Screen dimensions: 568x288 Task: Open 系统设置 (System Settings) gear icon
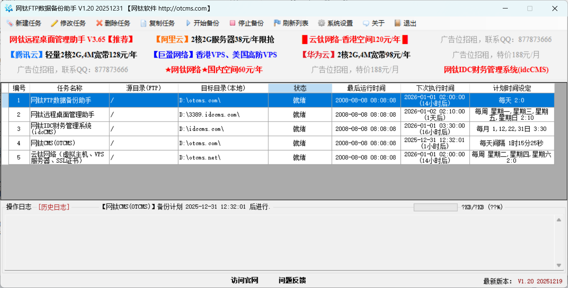coord(322,23)
